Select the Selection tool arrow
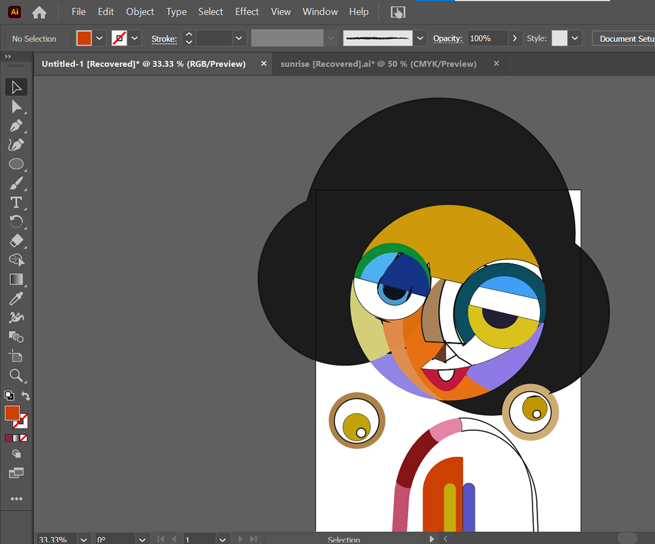Image resolution: width=655 pixels, height=544 pixels. [x=16, y=87]
